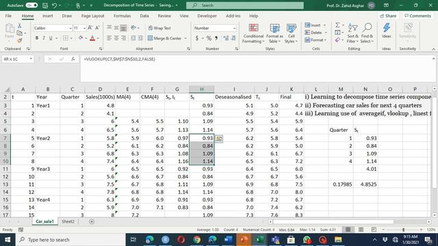Apply the red Font Color swatch
438x246 pixels.
click(x=92, y=38)
